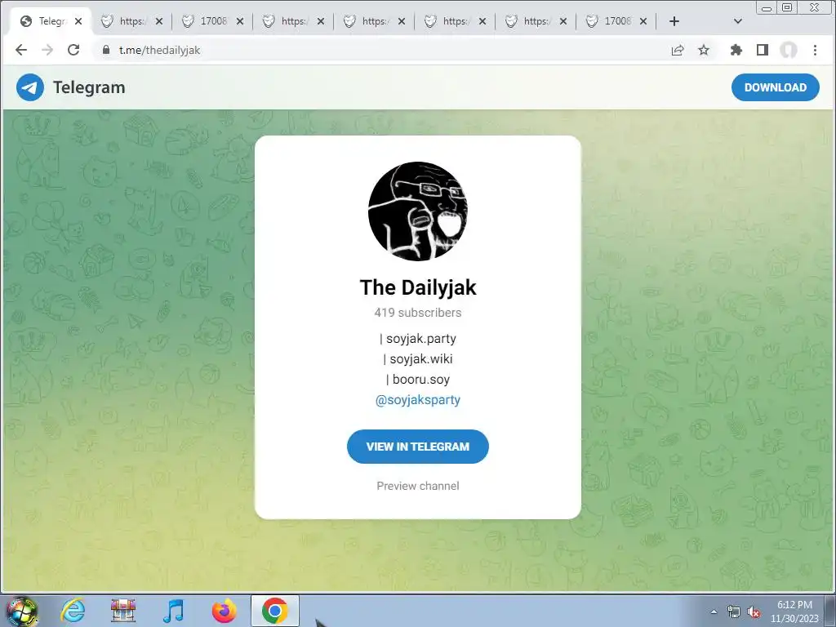Toggle the browser side panel

(763, 50)
